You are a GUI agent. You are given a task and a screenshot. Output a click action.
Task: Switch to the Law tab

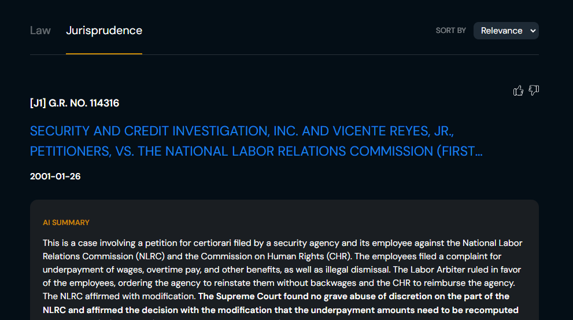pyautogui.click(x=40, y=31)
